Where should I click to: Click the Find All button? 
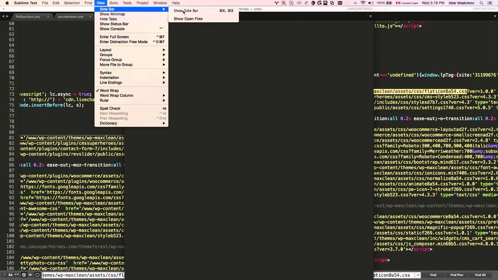[480, 275]
